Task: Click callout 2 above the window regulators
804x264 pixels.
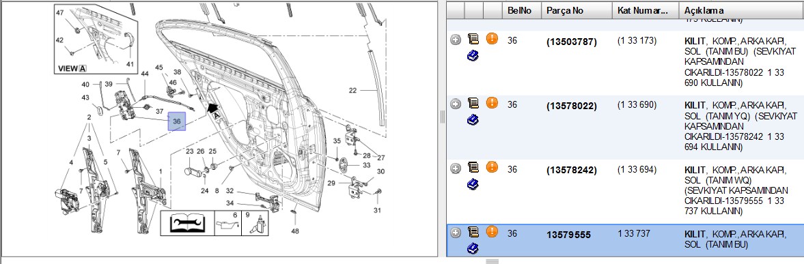Action: point(89,117)
